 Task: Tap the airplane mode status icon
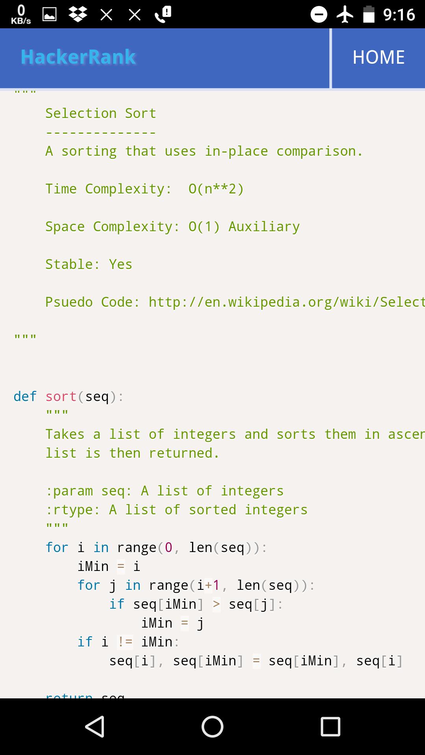pos(345,15)
